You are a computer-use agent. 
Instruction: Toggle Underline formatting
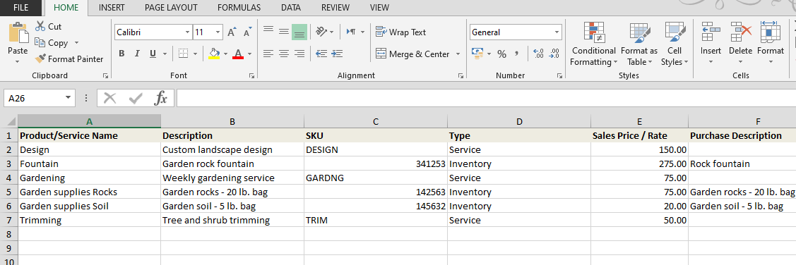tap(152, 54)
